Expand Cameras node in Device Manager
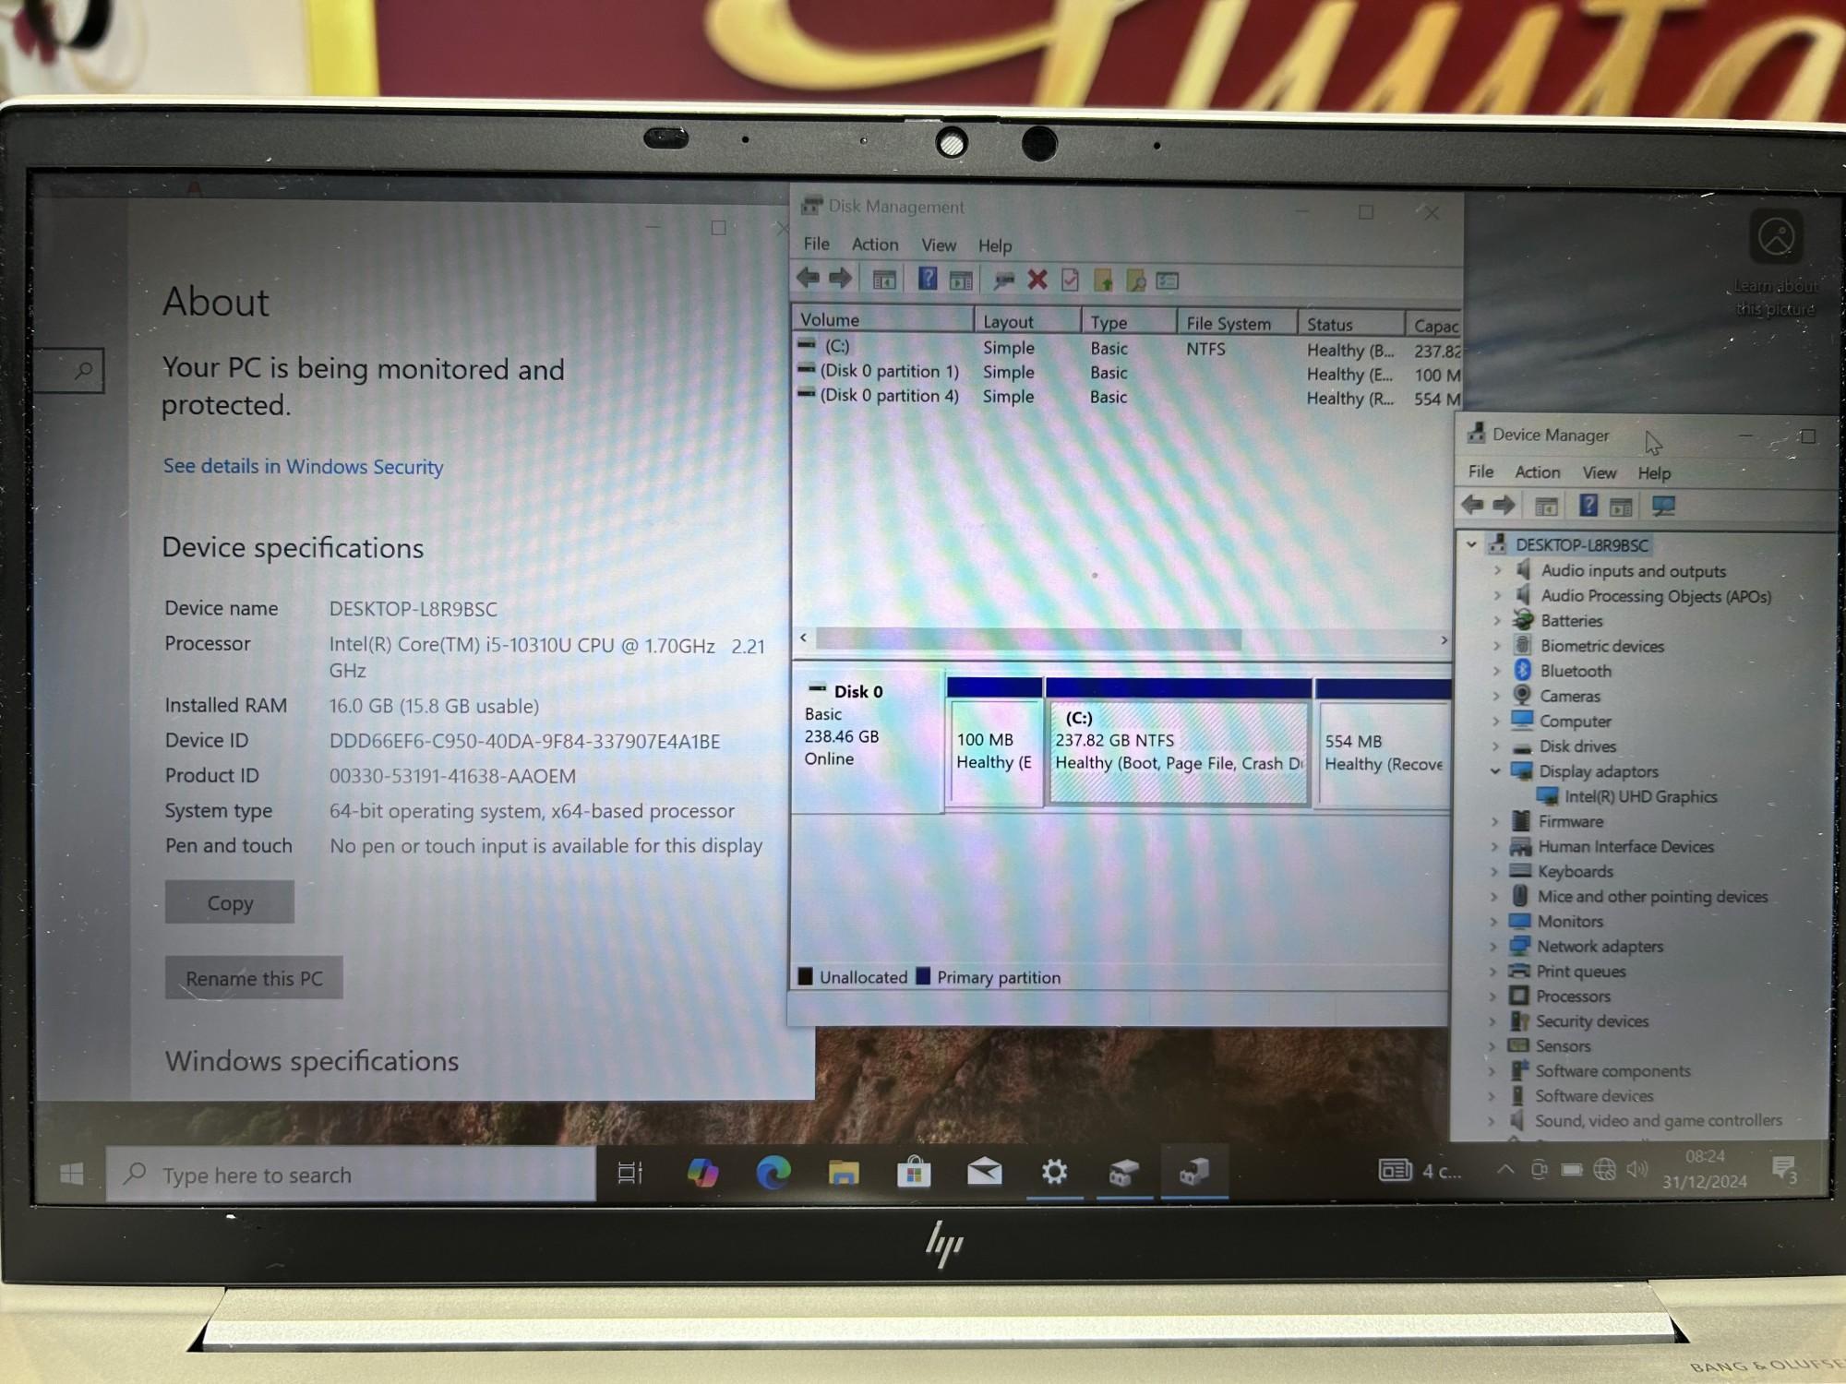This screenshot has width=1846, height=1384. [x=1496, y=696]
